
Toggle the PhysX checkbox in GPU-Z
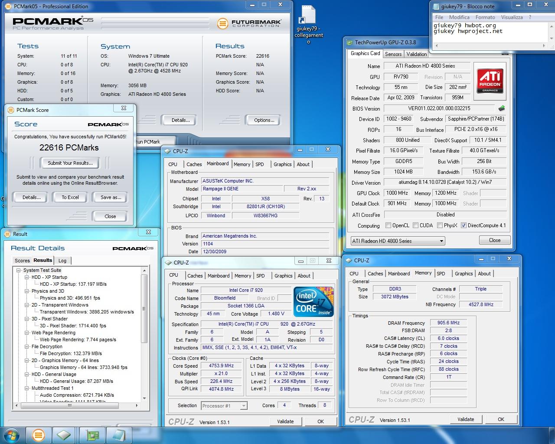(x=440, y=225)
